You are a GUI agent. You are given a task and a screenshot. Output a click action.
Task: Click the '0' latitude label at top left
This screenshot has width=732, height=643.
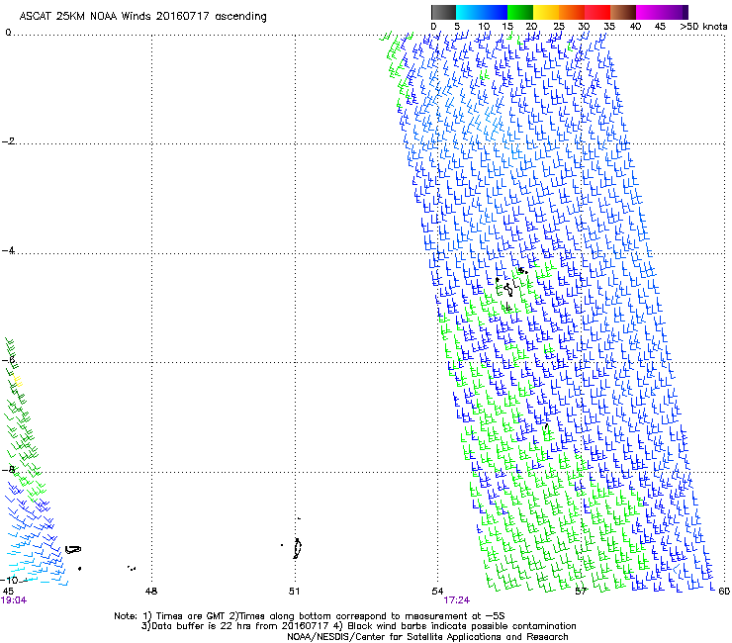pyautogui.click(x=8, y=33)
